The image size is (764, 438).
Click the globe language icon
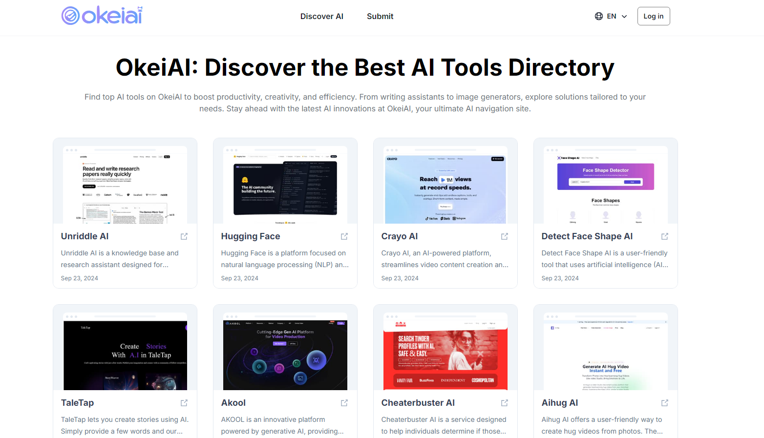point(599,16)
